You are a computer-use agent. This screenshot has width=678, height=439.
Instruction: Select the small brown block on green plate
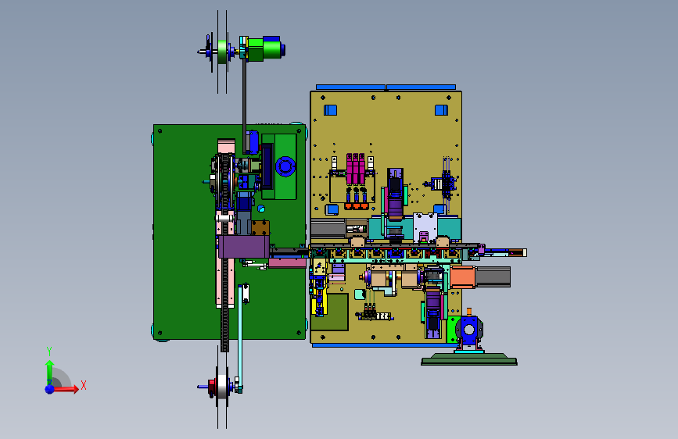click(260, 228)
